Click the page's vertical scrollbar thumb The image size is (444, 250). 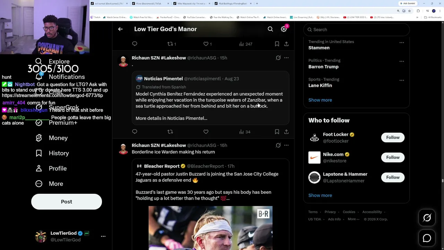tap(442, 181)
